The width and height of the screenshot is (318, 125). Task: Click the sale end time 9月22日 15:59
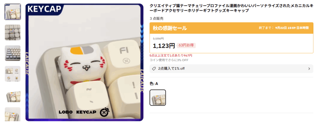point(285,28)
